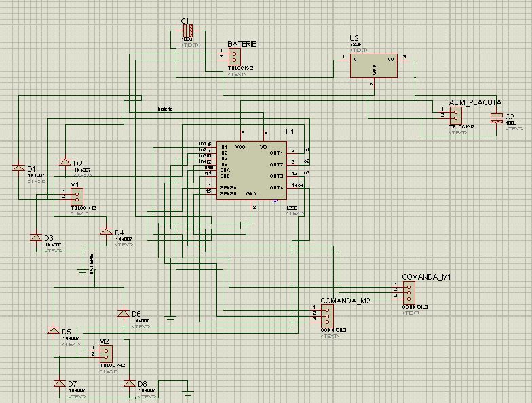Select the COMANDA_M2 three-pin connector symbol

pyautogui.click(x=327, y=316)
